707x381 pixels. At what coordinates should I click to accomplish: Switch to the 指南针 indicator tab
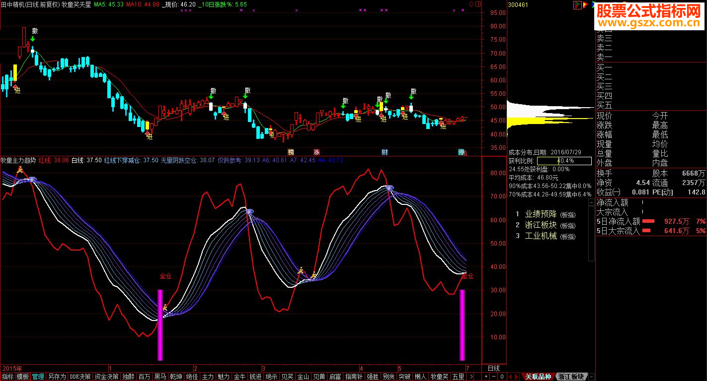click(x=354, y=377)
